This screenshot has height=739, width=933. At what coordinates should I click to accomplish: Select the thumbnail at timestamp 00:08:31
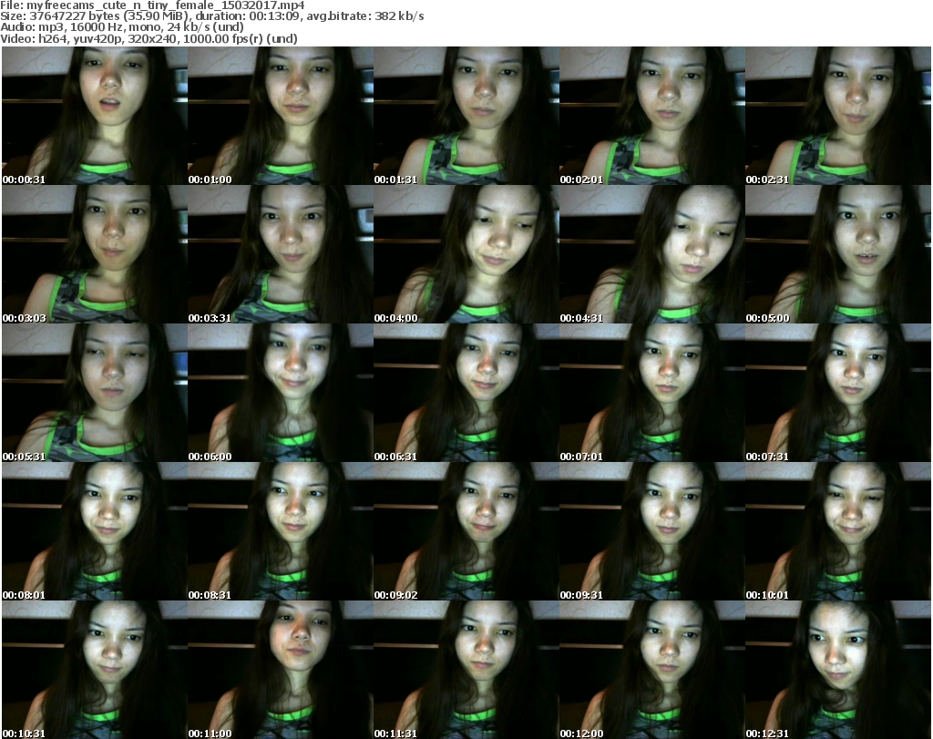281,531
